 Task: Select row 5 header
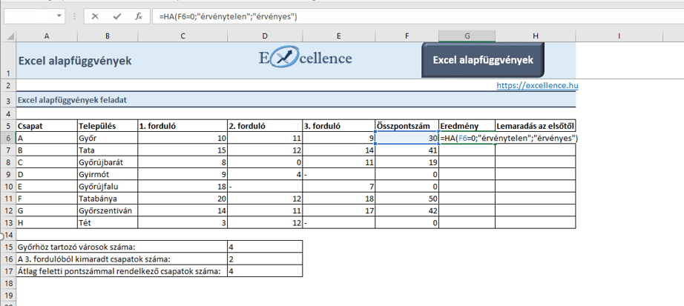click(x=8, y=127)
